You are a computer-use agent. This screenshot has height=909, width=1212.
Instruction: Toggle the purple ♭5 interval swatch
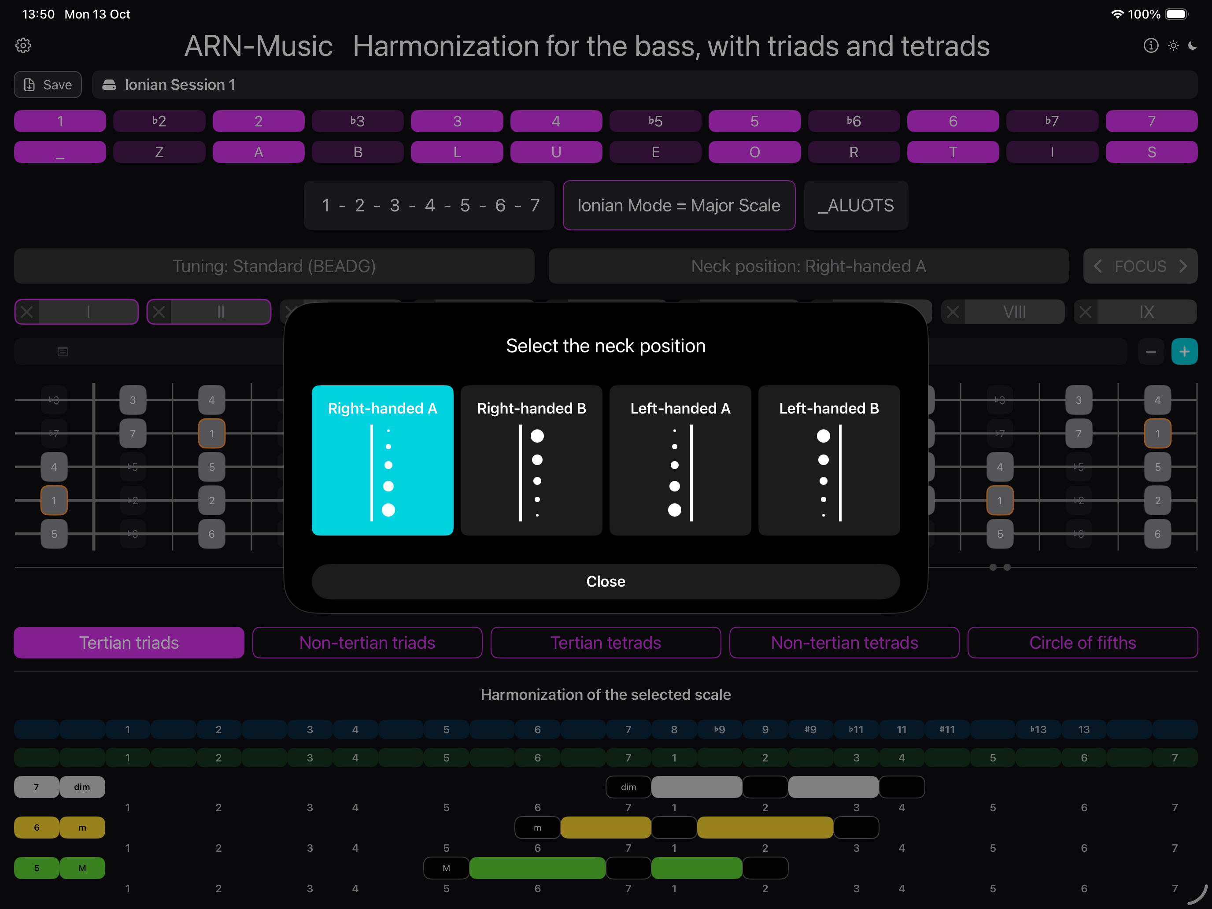tap(655, 121)
